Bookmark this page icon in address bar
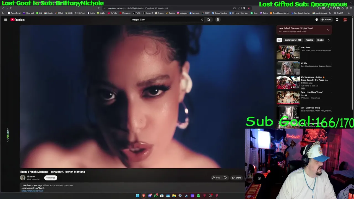Image resolution: width=354 pixels, height=199 pixels. tap(99, 8)
